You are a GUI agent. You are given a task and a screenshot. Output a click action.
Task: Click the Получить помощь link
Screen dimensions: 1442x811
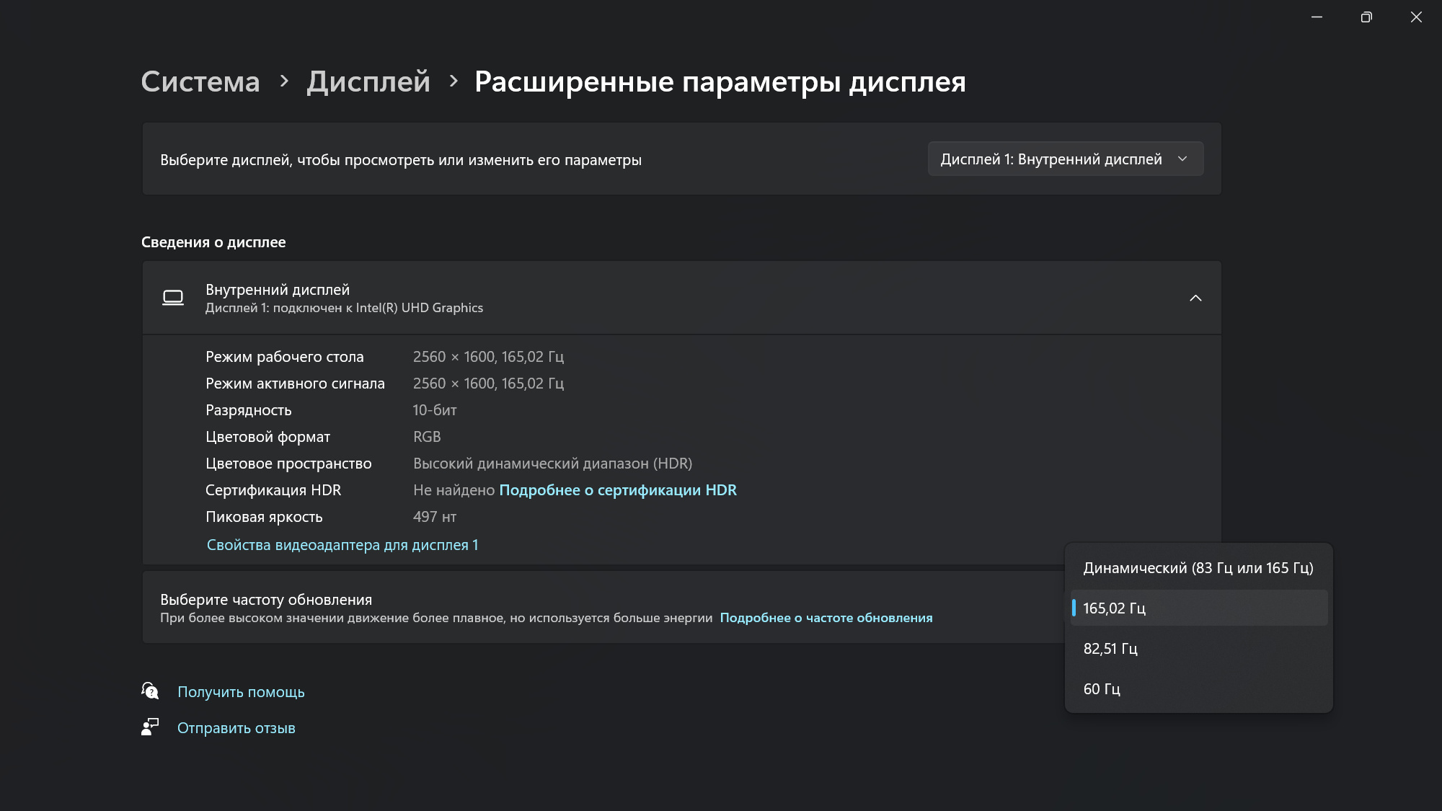pyautogui.click(x=241, y=692)
